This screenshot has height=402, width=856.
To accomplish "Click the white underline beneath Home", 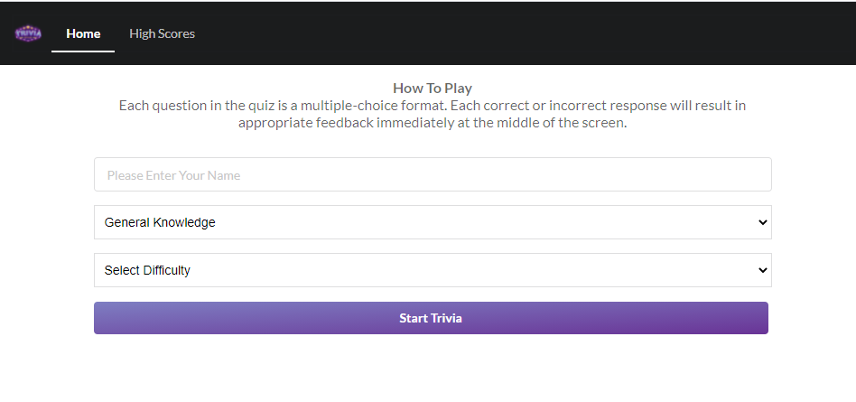I will [x=83, y=51].
